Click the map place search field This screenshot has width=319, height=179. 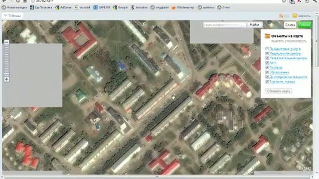[x=225, y=25]
